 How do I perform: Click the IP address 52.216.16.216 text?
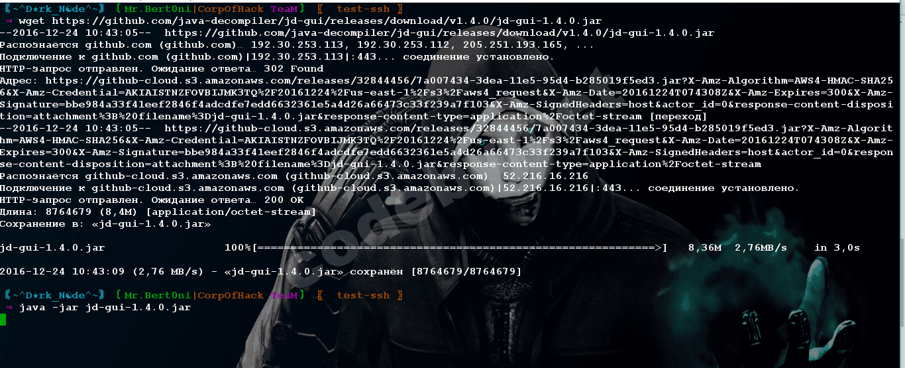tap(546, 176)
